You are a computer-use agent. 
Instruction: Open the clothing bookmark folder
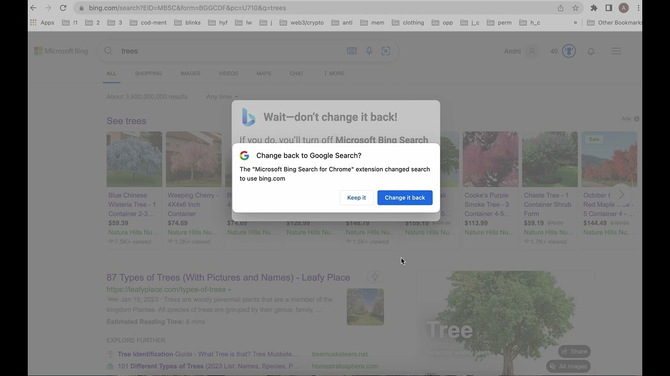coord(408,22)
